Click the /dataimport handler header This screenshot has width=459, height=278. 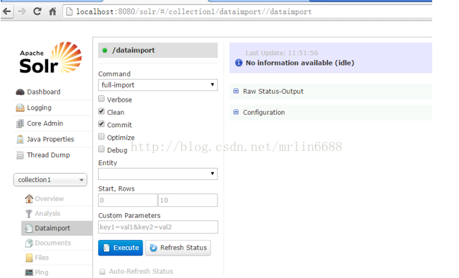click(x=157, y=50)
